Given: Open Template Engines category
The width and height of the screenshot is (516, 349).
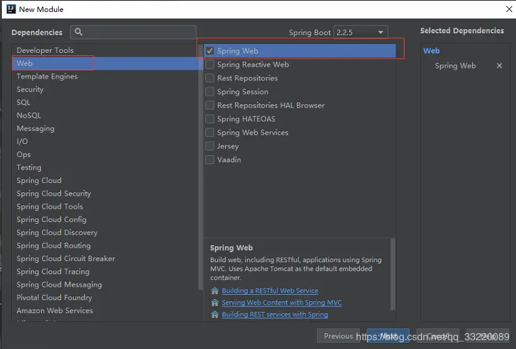Looking at the screenshot, I should (x=105, y=76).
